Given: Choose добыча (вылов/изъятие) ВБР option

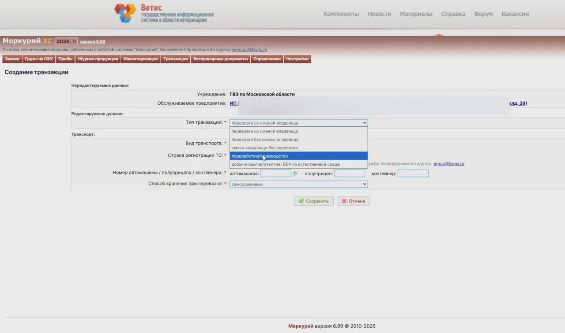Looking at the screenshot, I should 299,164.
